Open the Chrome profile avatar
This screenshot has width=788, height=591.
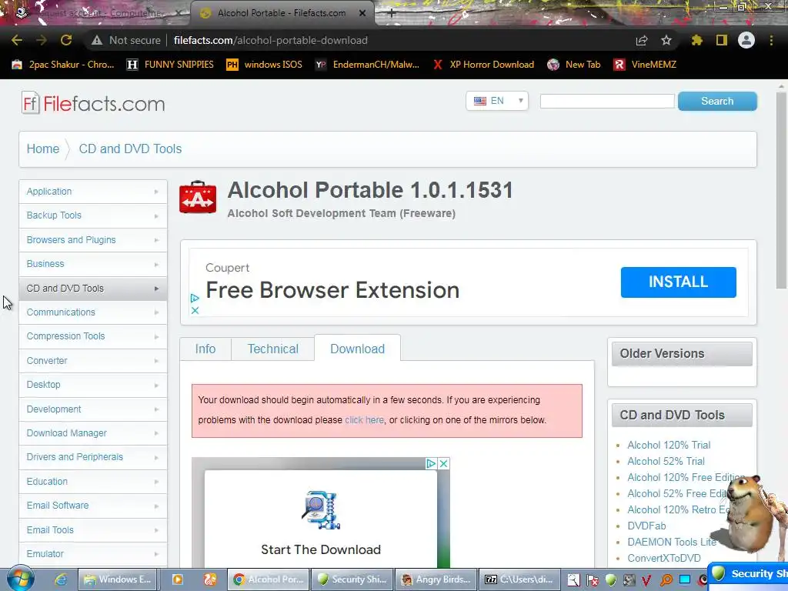point(746,40)
